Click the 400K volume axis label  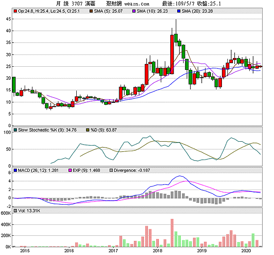click(6, 224)
